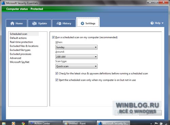Toggle Check for latest definitions checkbox
Image resolution: width=170 pixels, height=125 pixels.
tap(57, 73)
